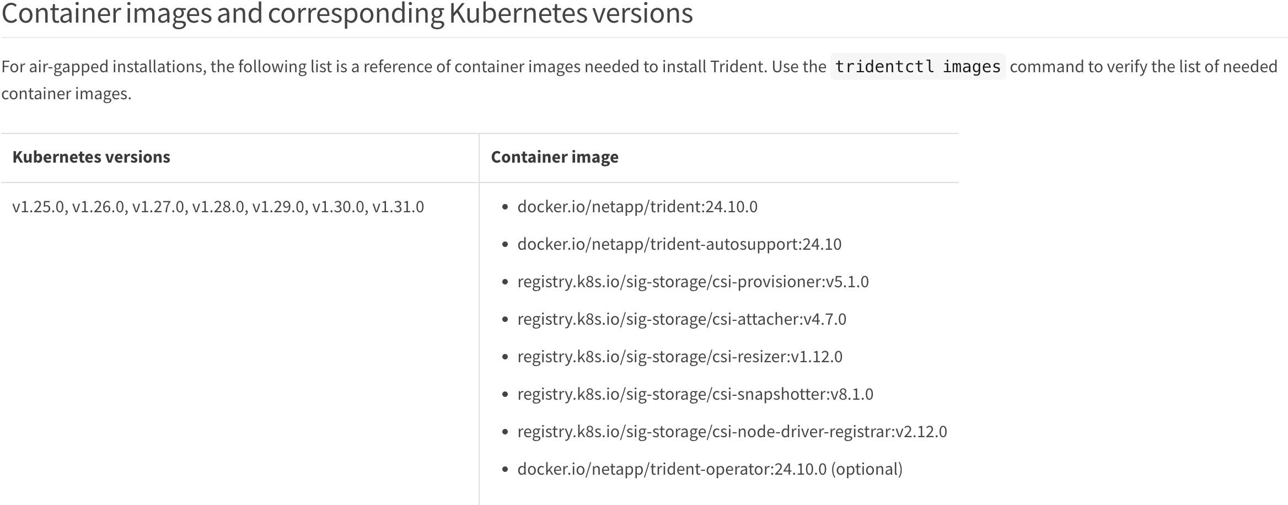Screen dimensions: 1288x505
Task: Click docker.io/netapp/trident:24.10.0 list entry
Action: point(637,207)
